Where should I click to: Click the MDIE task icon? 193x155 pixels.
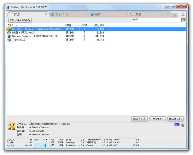[9, 33]
